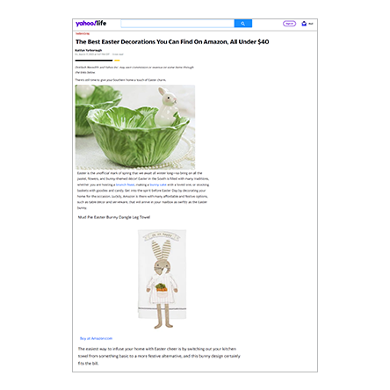Click the cabbage bowl bunny hero image

(135, 126)
